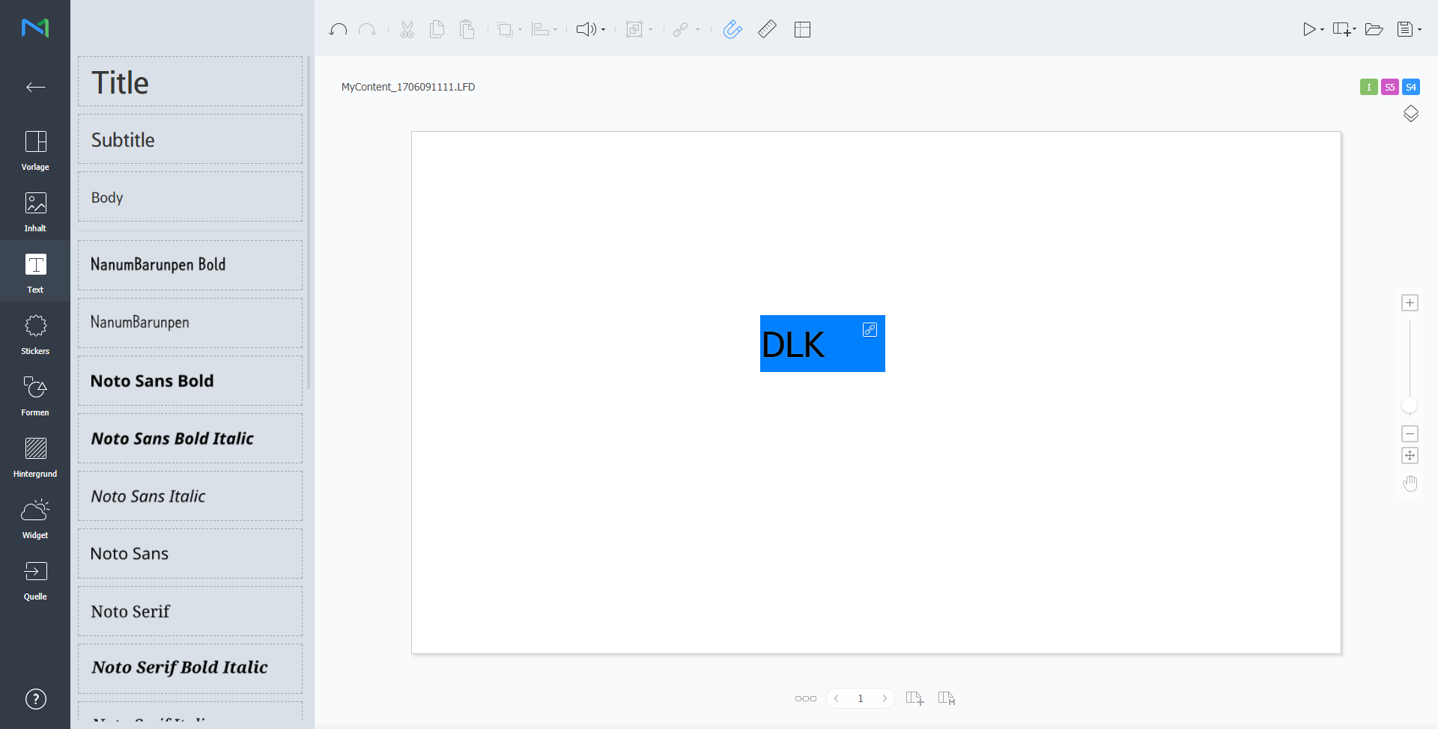Open the Hintergrund background panel
The image size is (1438, 729).
pos(35,457)
